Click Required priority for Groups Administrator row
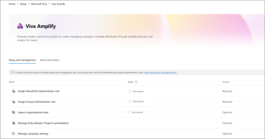The height and width of the screenshot is (139, 265). click(x=227, y=102)
